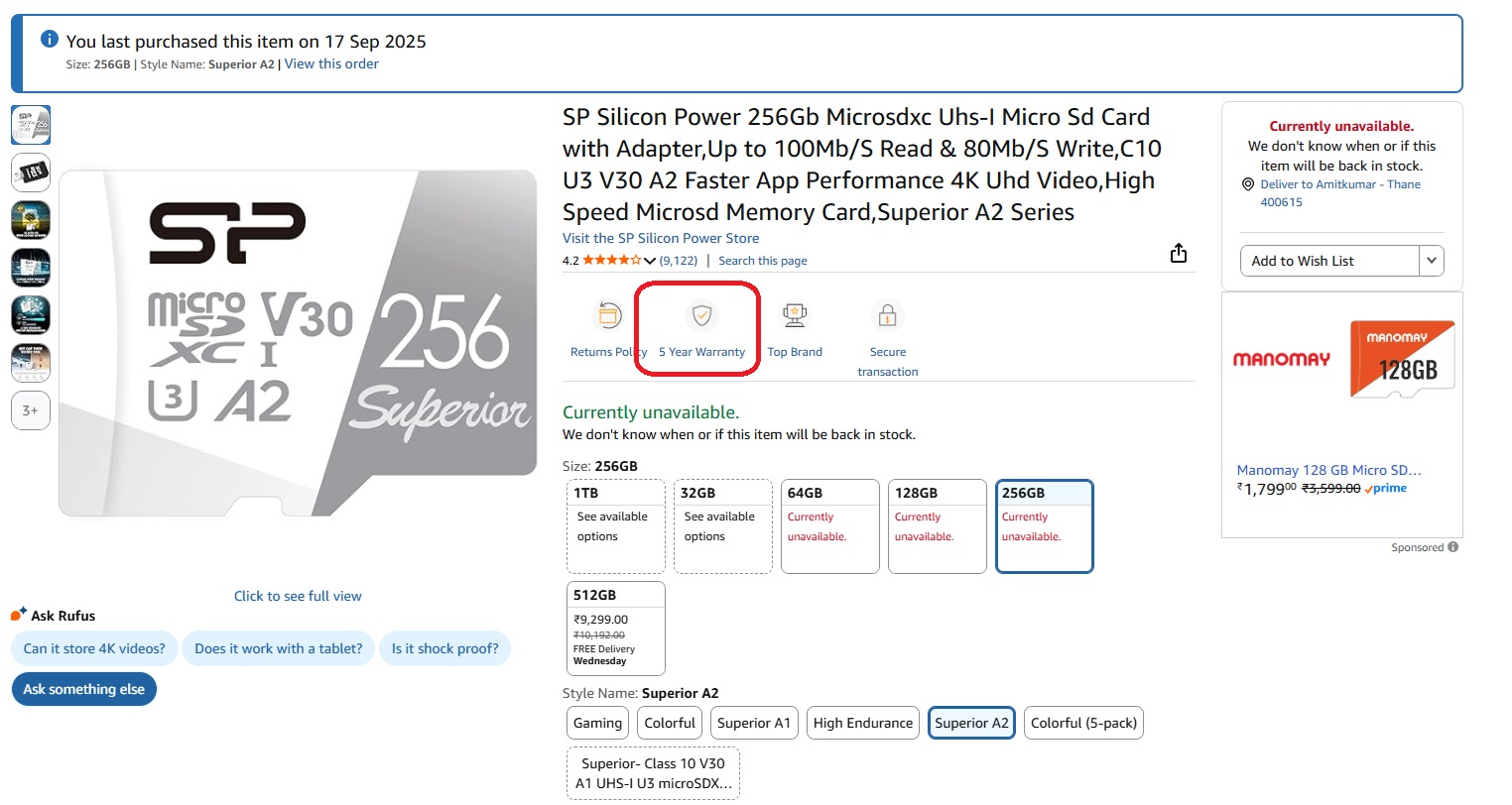
Task: Click the Secure transaction lock icon
Action: click(887, 316)
